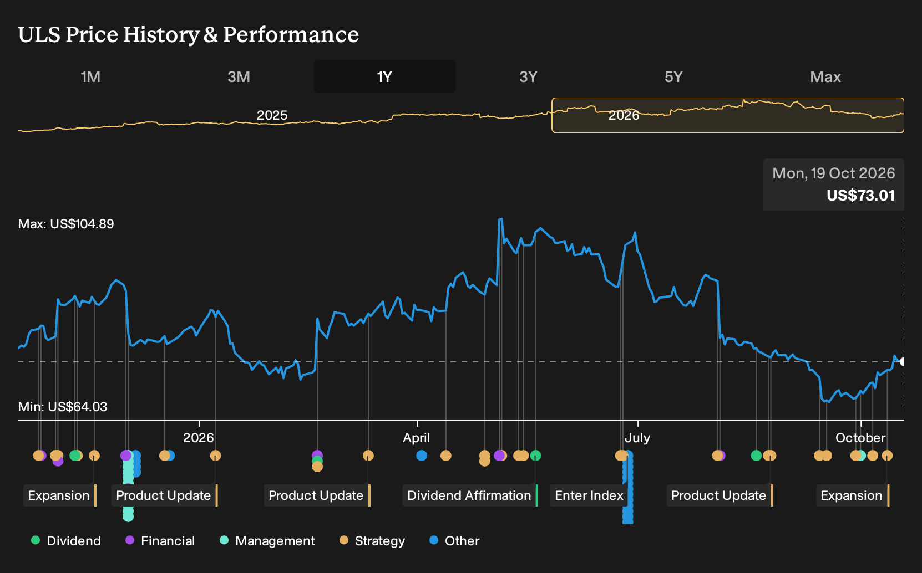This screenshot has height=573, width=922.
Task: Select the Strategy event dot above the first Expansion label
Action: 94,456
